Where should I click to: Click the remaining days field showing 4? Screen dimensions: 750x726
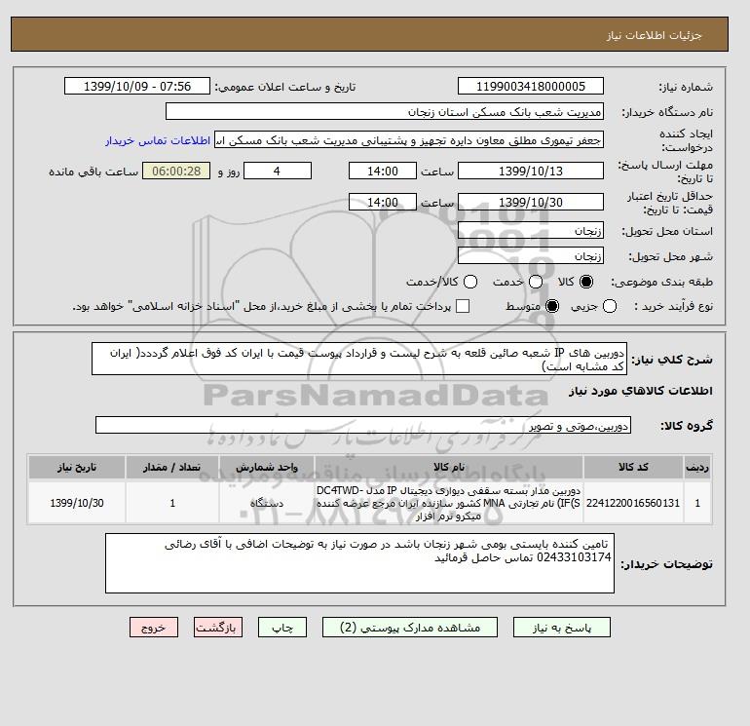(x=278, y=171)
